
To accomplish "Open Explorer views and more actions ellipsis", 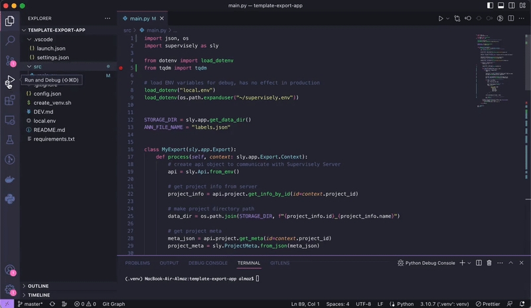I will [108, 19].
